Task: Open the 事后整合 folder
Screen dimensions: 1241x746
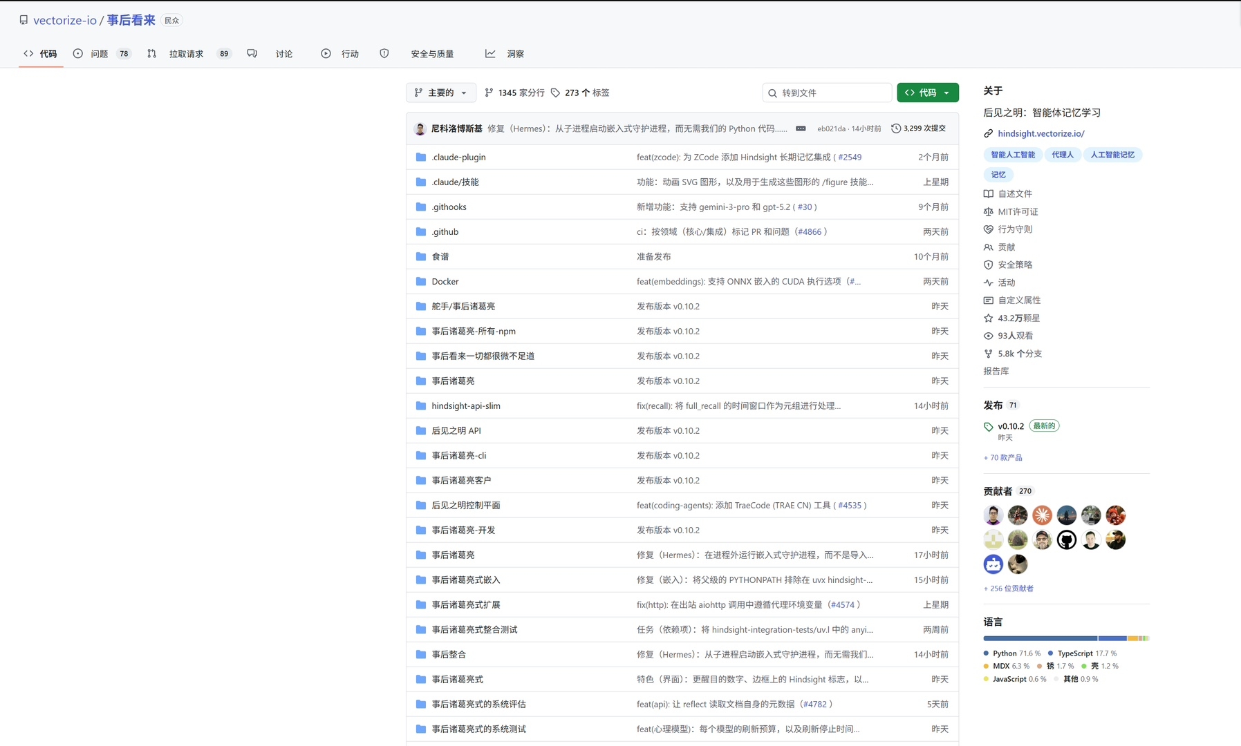Action: (x=449, y=655)
